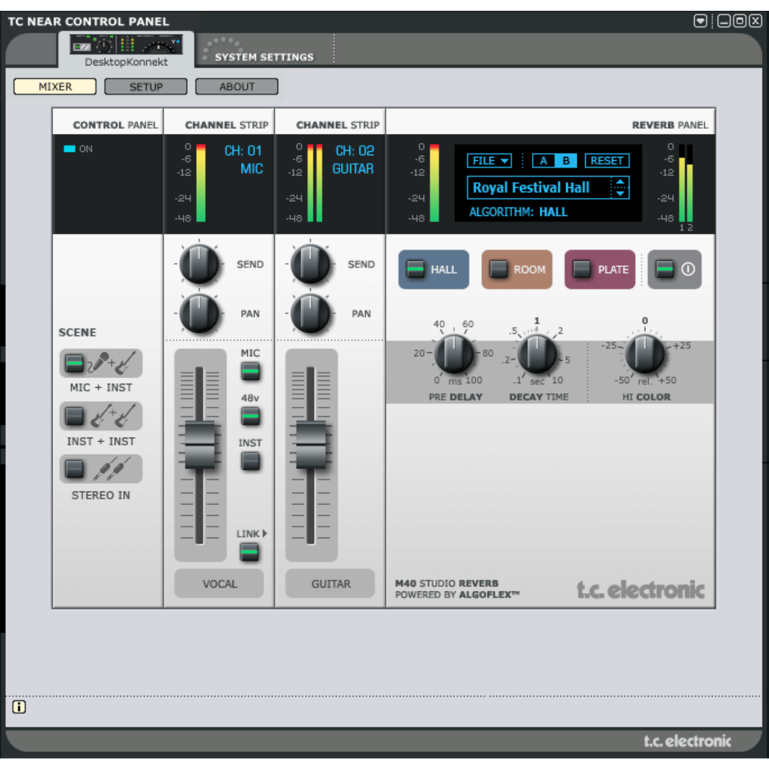
Task: Switch to the SETUP tab
Action: coord(146,87)
